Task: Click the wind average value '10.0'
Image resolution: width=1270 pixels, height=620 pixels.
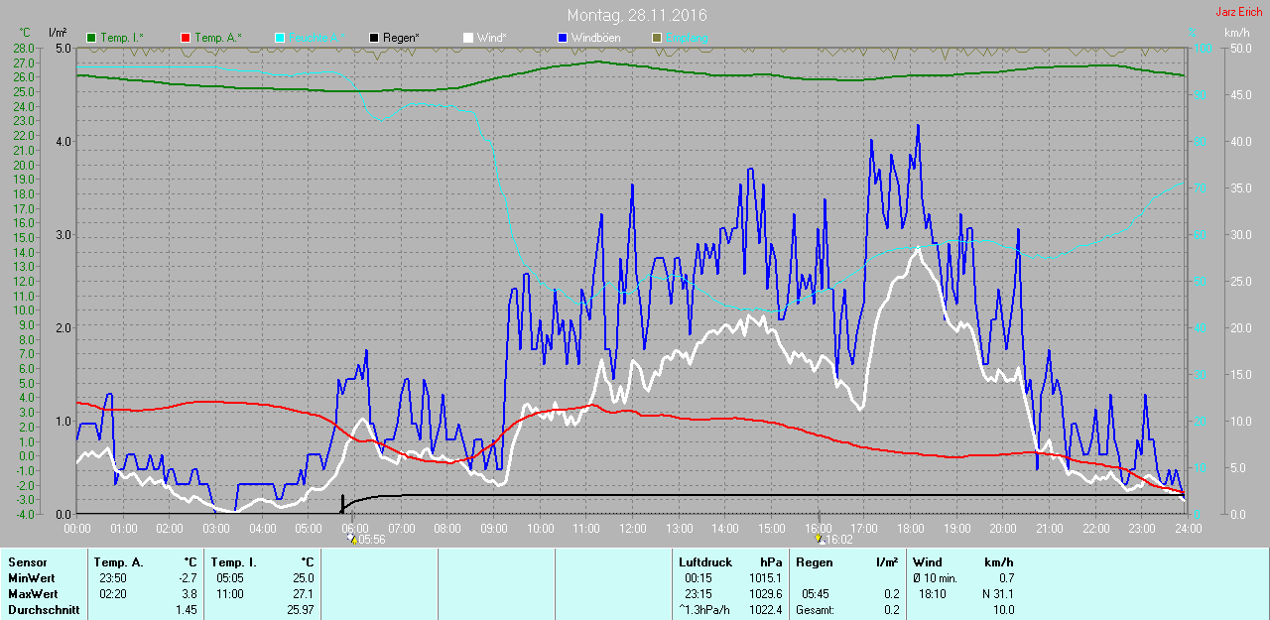Action: tap(1003, 610)
